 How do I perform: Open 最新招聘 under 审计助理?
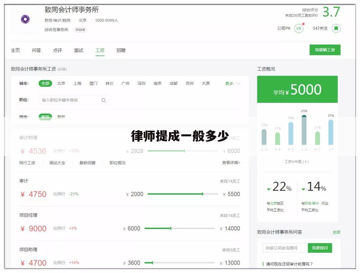(87, 163)
